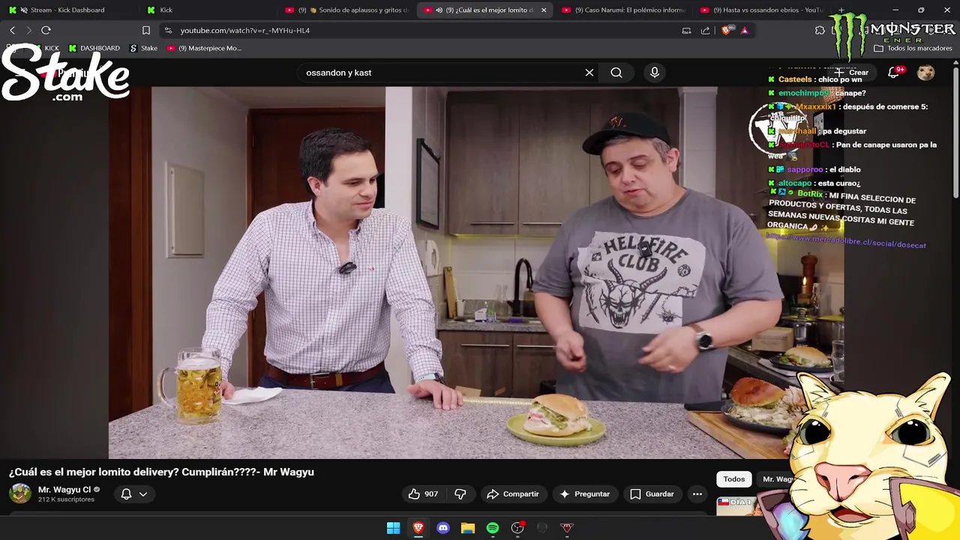This screenshot has width=960, height=540.
Task: Go back with the browser back arrow
Action: pos(12,30)
